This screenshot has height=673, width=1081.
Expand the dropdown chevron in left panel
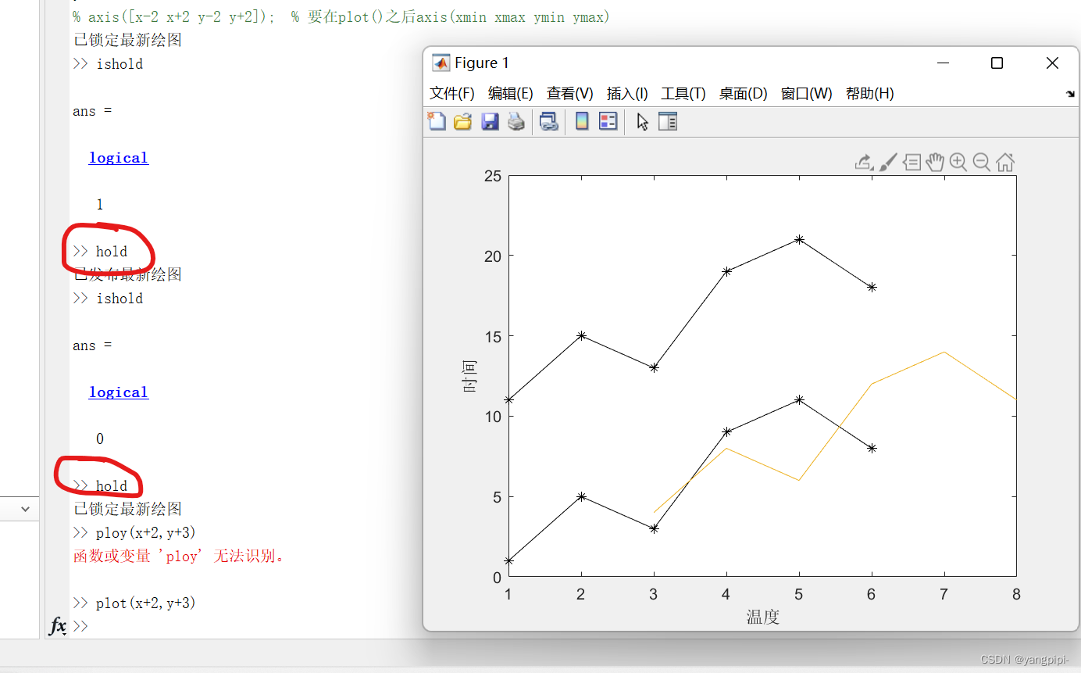pos(26,509)
